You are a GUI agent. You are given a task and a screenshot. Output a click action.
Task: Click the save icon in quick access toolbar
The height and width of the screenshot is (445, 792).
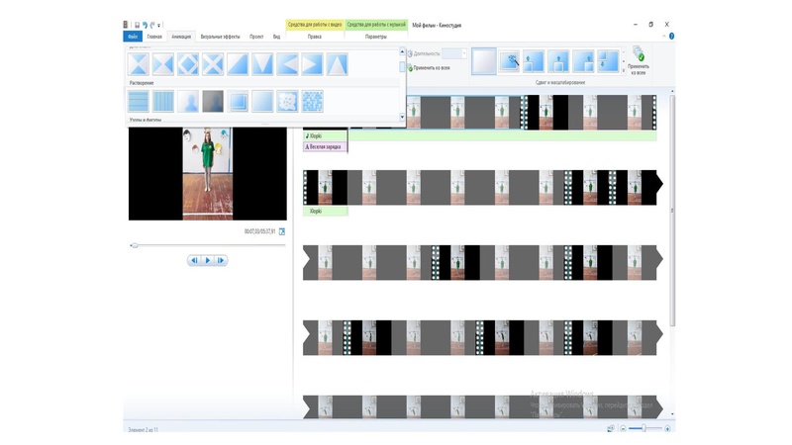[x=137, y=24]
